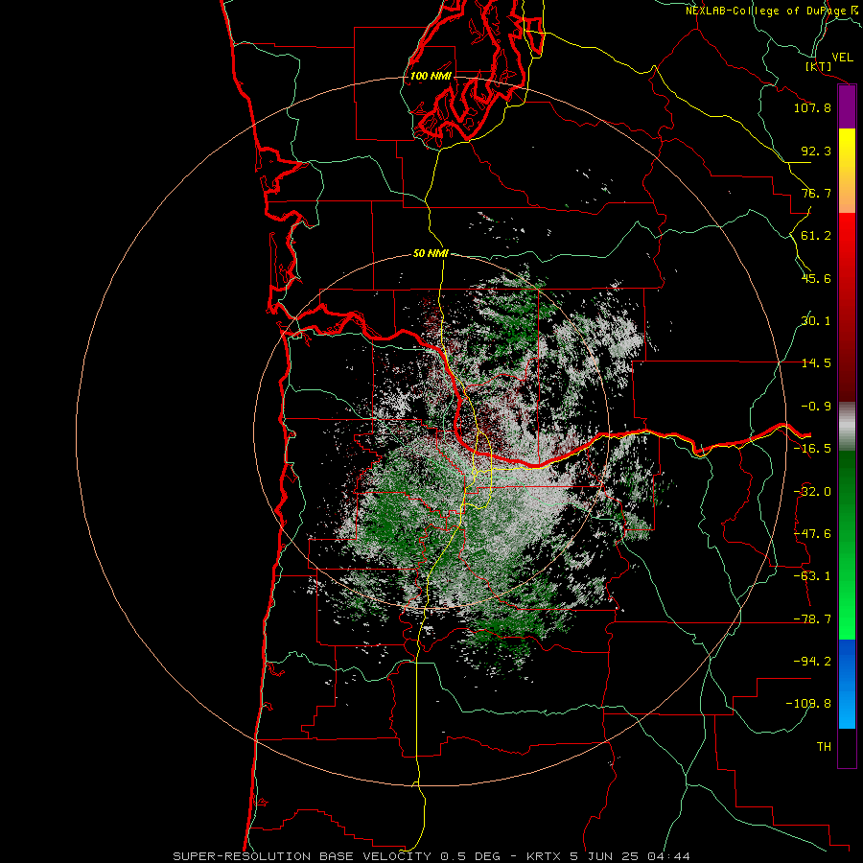The image size is (863, 863).
Task: Click the -47.6 velocity scale value
Action: click(x=812, y=534)
